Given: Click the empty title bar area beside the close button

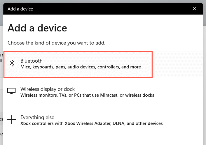Looking at the screenshot, I should point(117,9).
